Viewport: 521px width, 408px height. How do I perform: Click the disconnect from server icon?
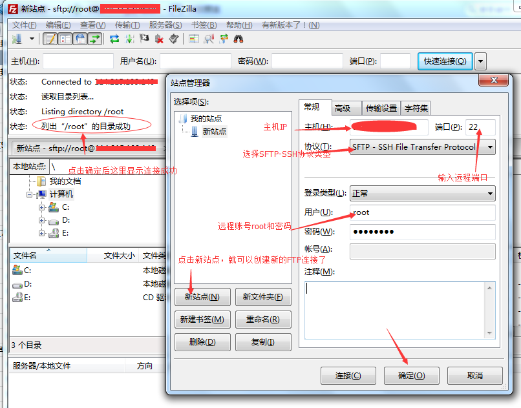click(158, 39)
